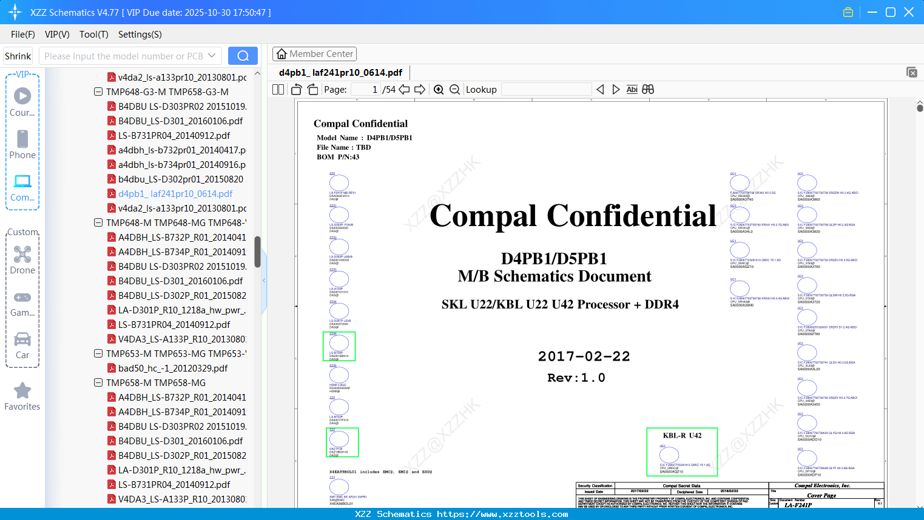Viewport: 924px width, 520px height.
Task: Rotate the page clockwise
Action: click(312, 89)
